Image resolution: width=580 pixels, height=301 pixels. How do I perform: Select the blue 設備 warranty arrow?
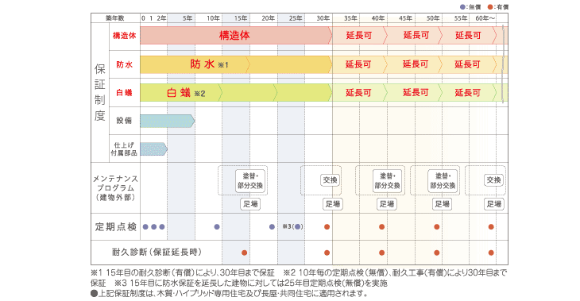click(x=167, y=121)
